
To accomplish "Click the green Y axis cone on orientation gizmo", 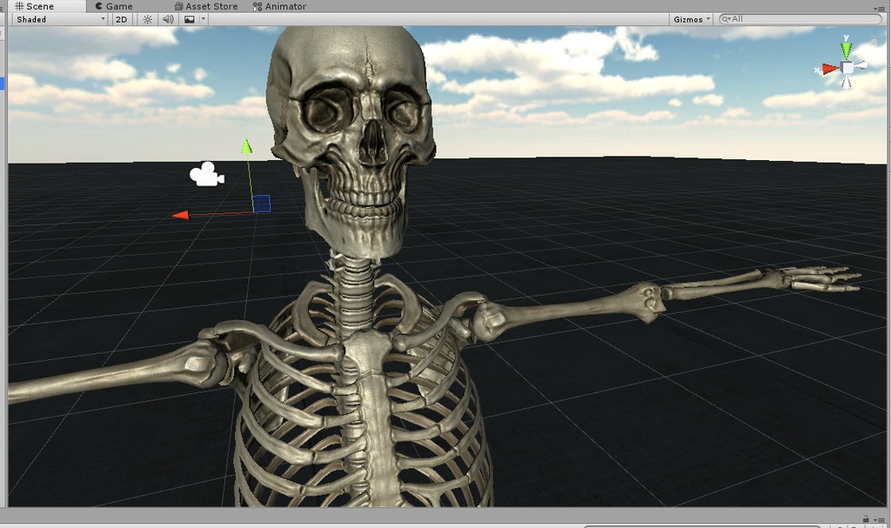I will 846,49.
